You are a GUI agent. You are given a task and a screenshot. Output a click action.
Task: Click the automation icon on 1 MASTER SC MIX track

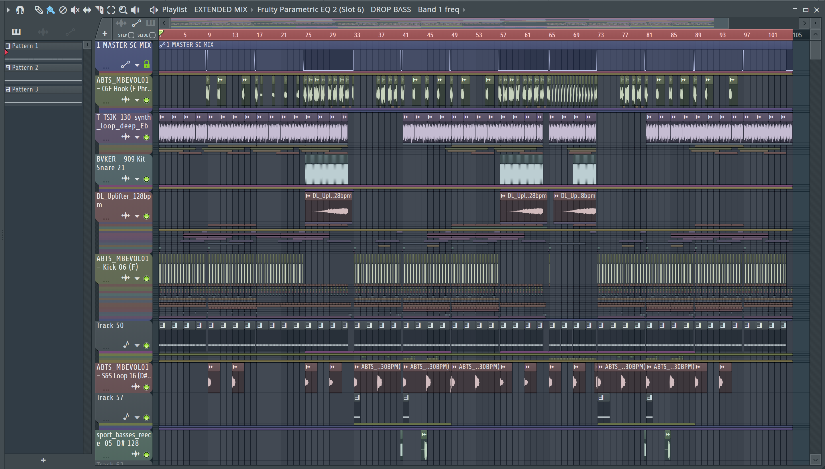coord(125,64)
